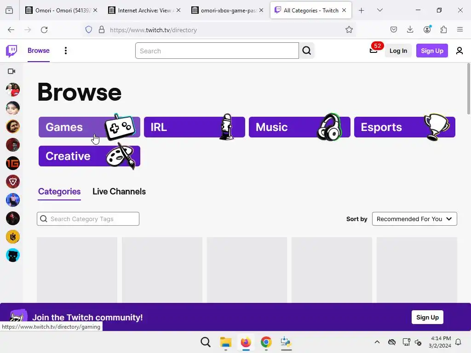Screen dimensions: 471x353
Task: Click the tracking protection shield icon in the address bar
Action: point(89,30)
